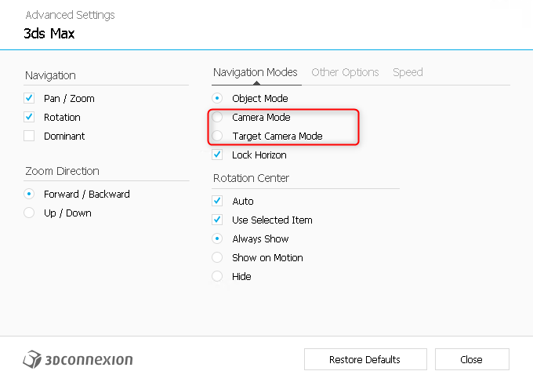Select Target Camera Mode radio button

217,136
